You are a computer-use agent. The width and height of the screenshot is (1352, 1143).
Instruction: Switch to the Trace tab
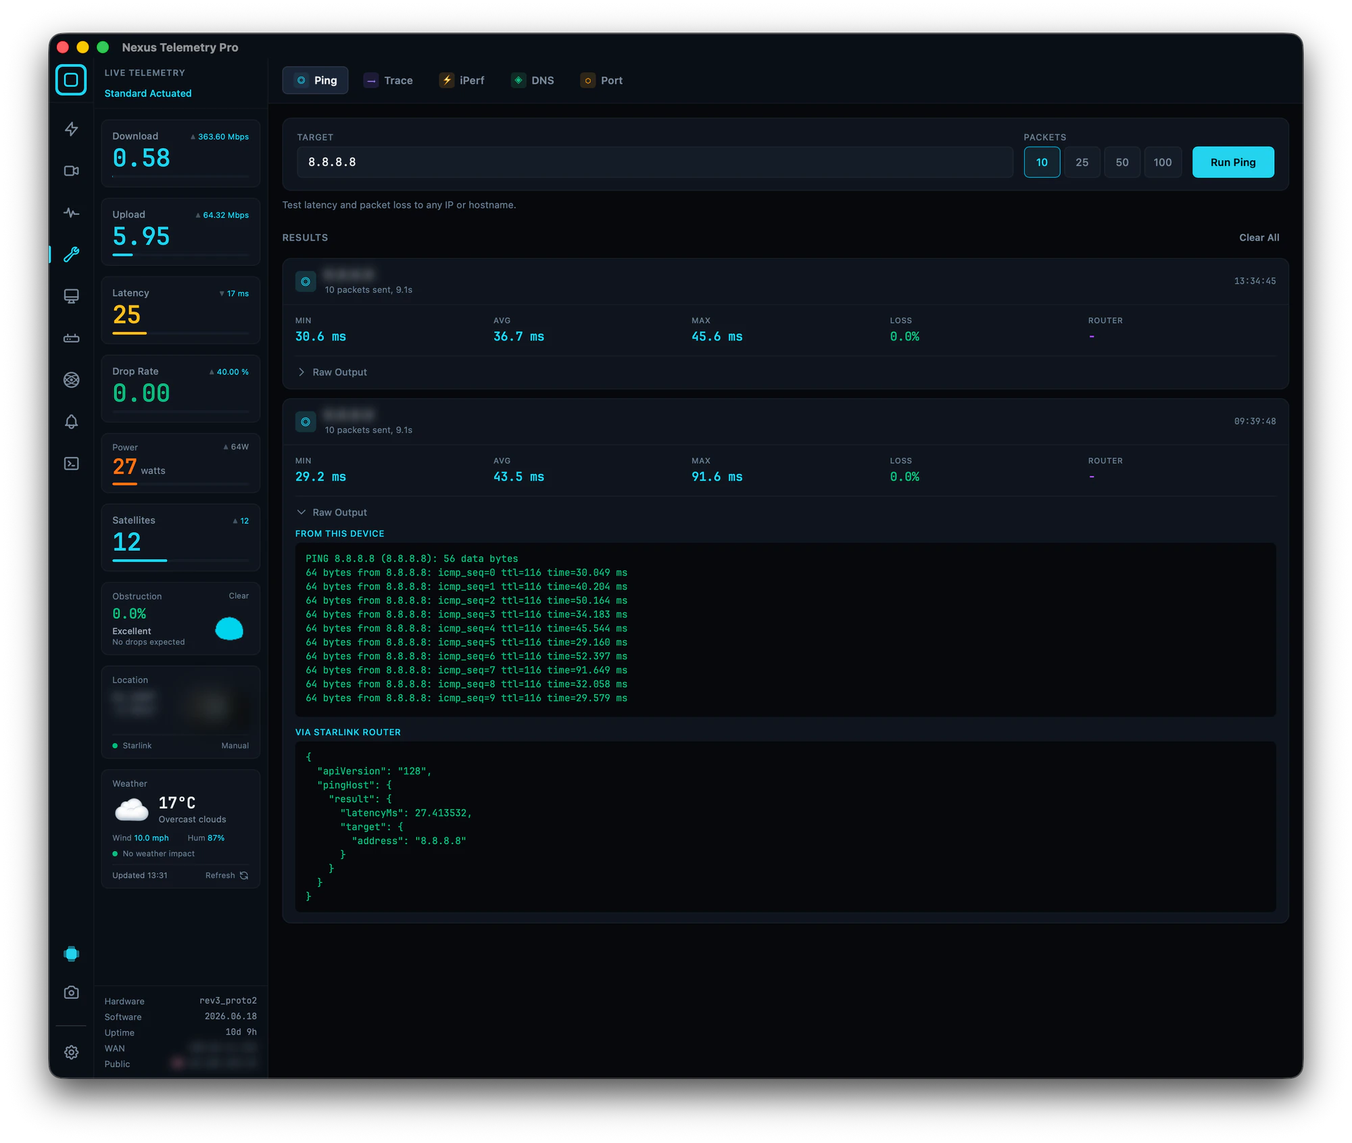388,80
